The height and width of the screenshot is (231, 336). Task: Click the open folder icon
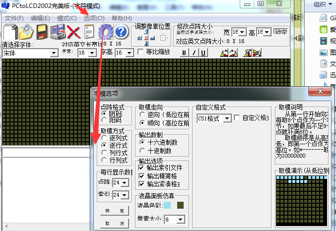25,32
